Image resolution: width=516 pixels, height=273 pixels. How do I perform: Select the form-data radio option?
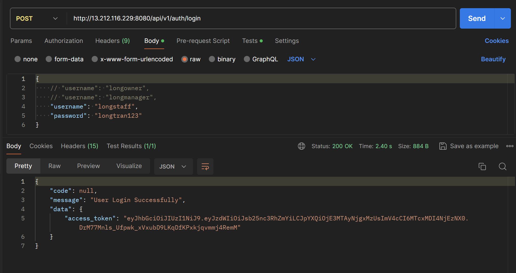click(49, 59)
